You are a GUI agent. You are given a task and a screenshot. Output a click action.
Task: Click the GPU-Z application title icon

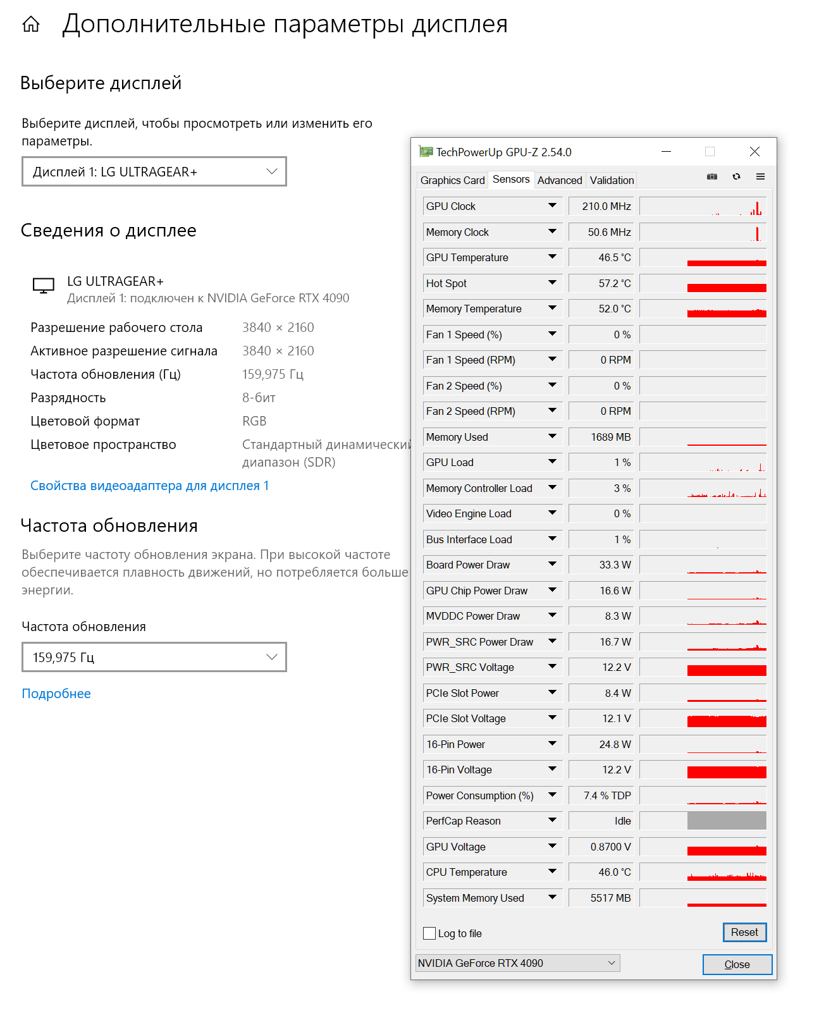[x=426, y=152]
